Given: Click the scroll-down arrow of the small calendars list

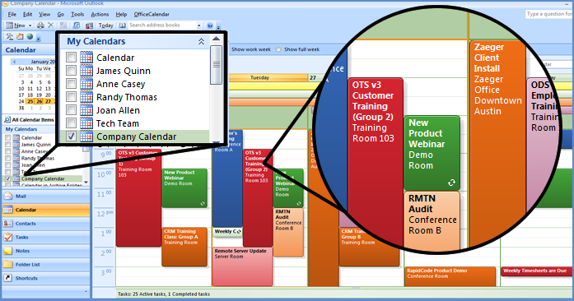Looking at the screenshot, I should (x=86, y=182).
